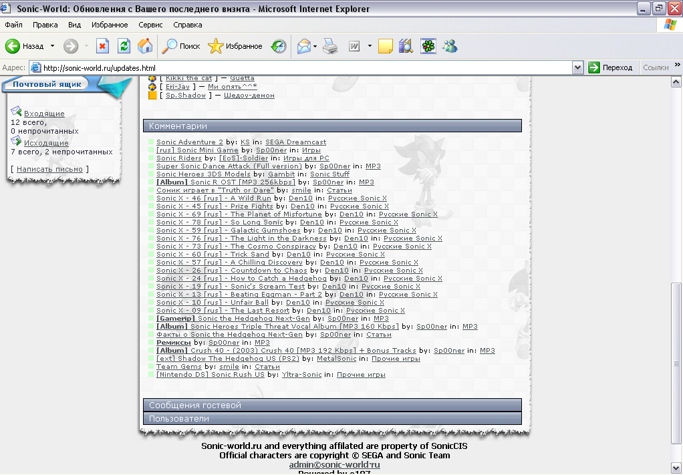Open the History toolbar icon
This screenshot has height=475, width=683.
(279, 46)
